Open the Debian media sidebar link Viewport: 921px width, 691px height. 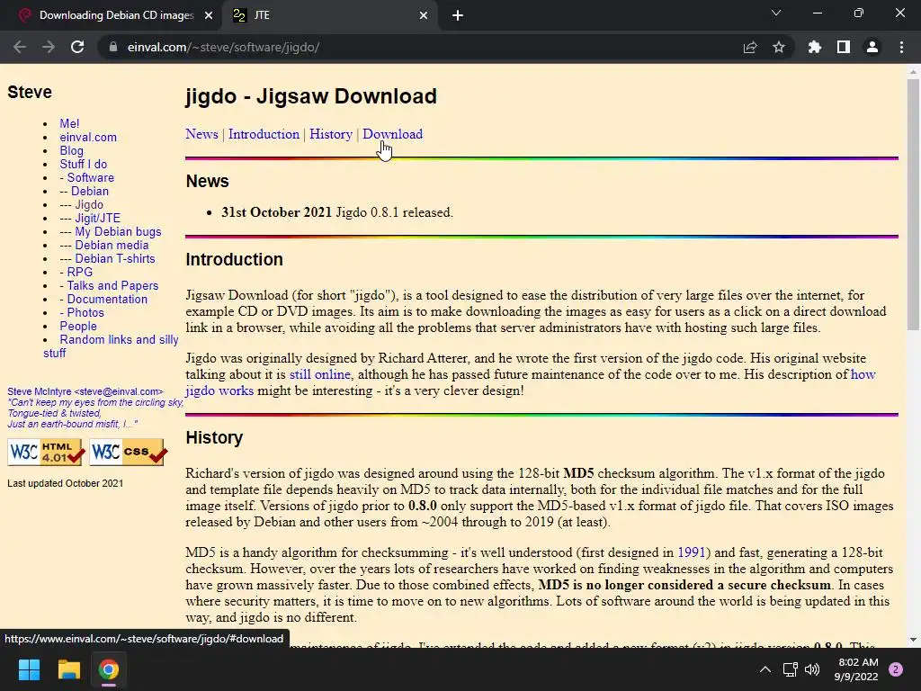click(x=112, y=245)
